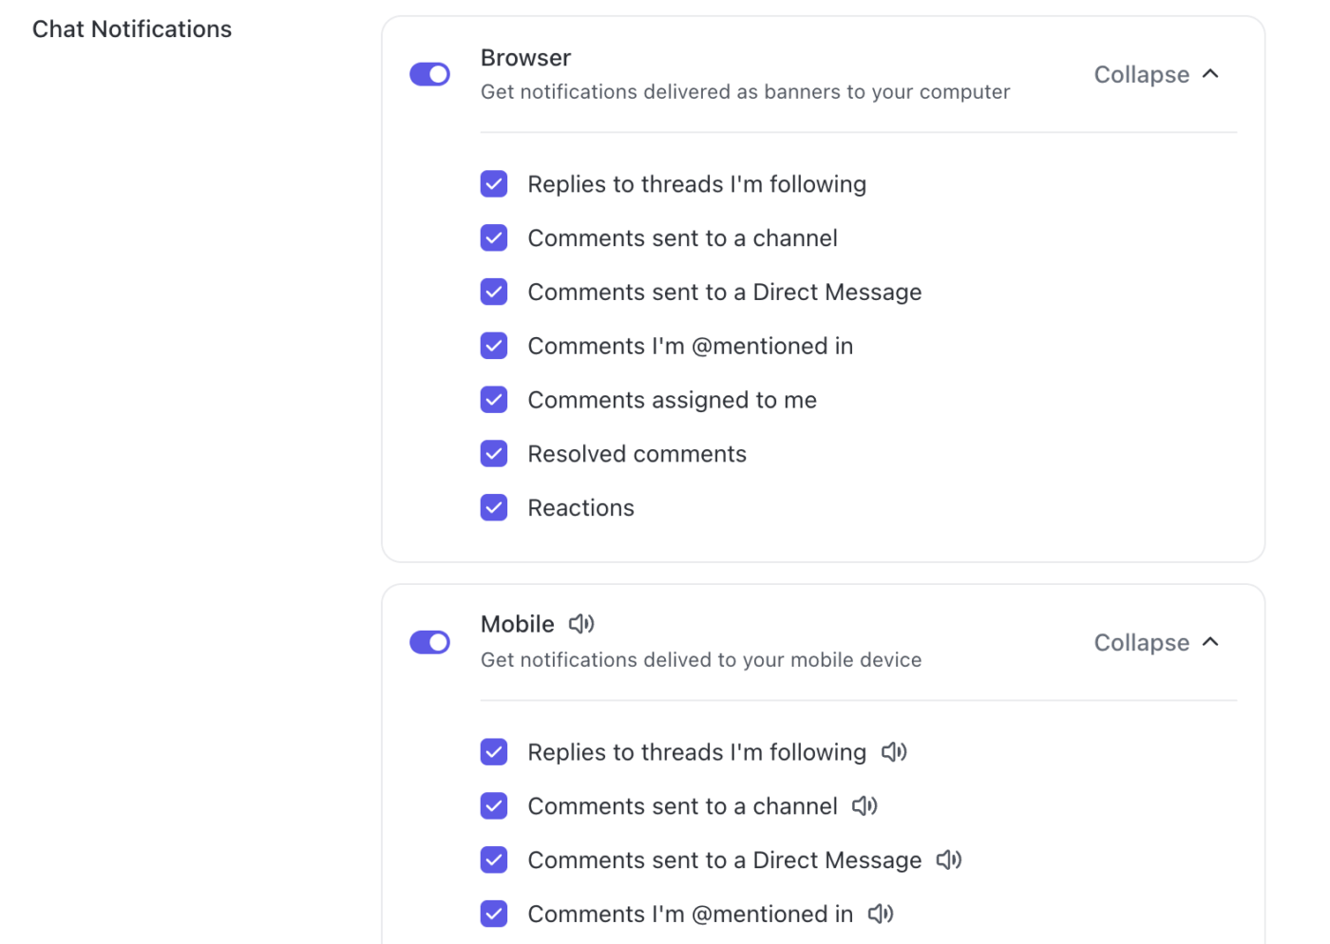1330x944 pixels.
Task: Uncheck "Comments sent to a Direct Message" under Browser
Action: click(494, 292)
